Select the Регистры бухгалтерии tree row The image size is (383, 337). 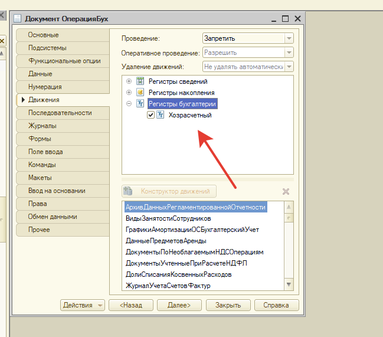click(x=182, y=104)
